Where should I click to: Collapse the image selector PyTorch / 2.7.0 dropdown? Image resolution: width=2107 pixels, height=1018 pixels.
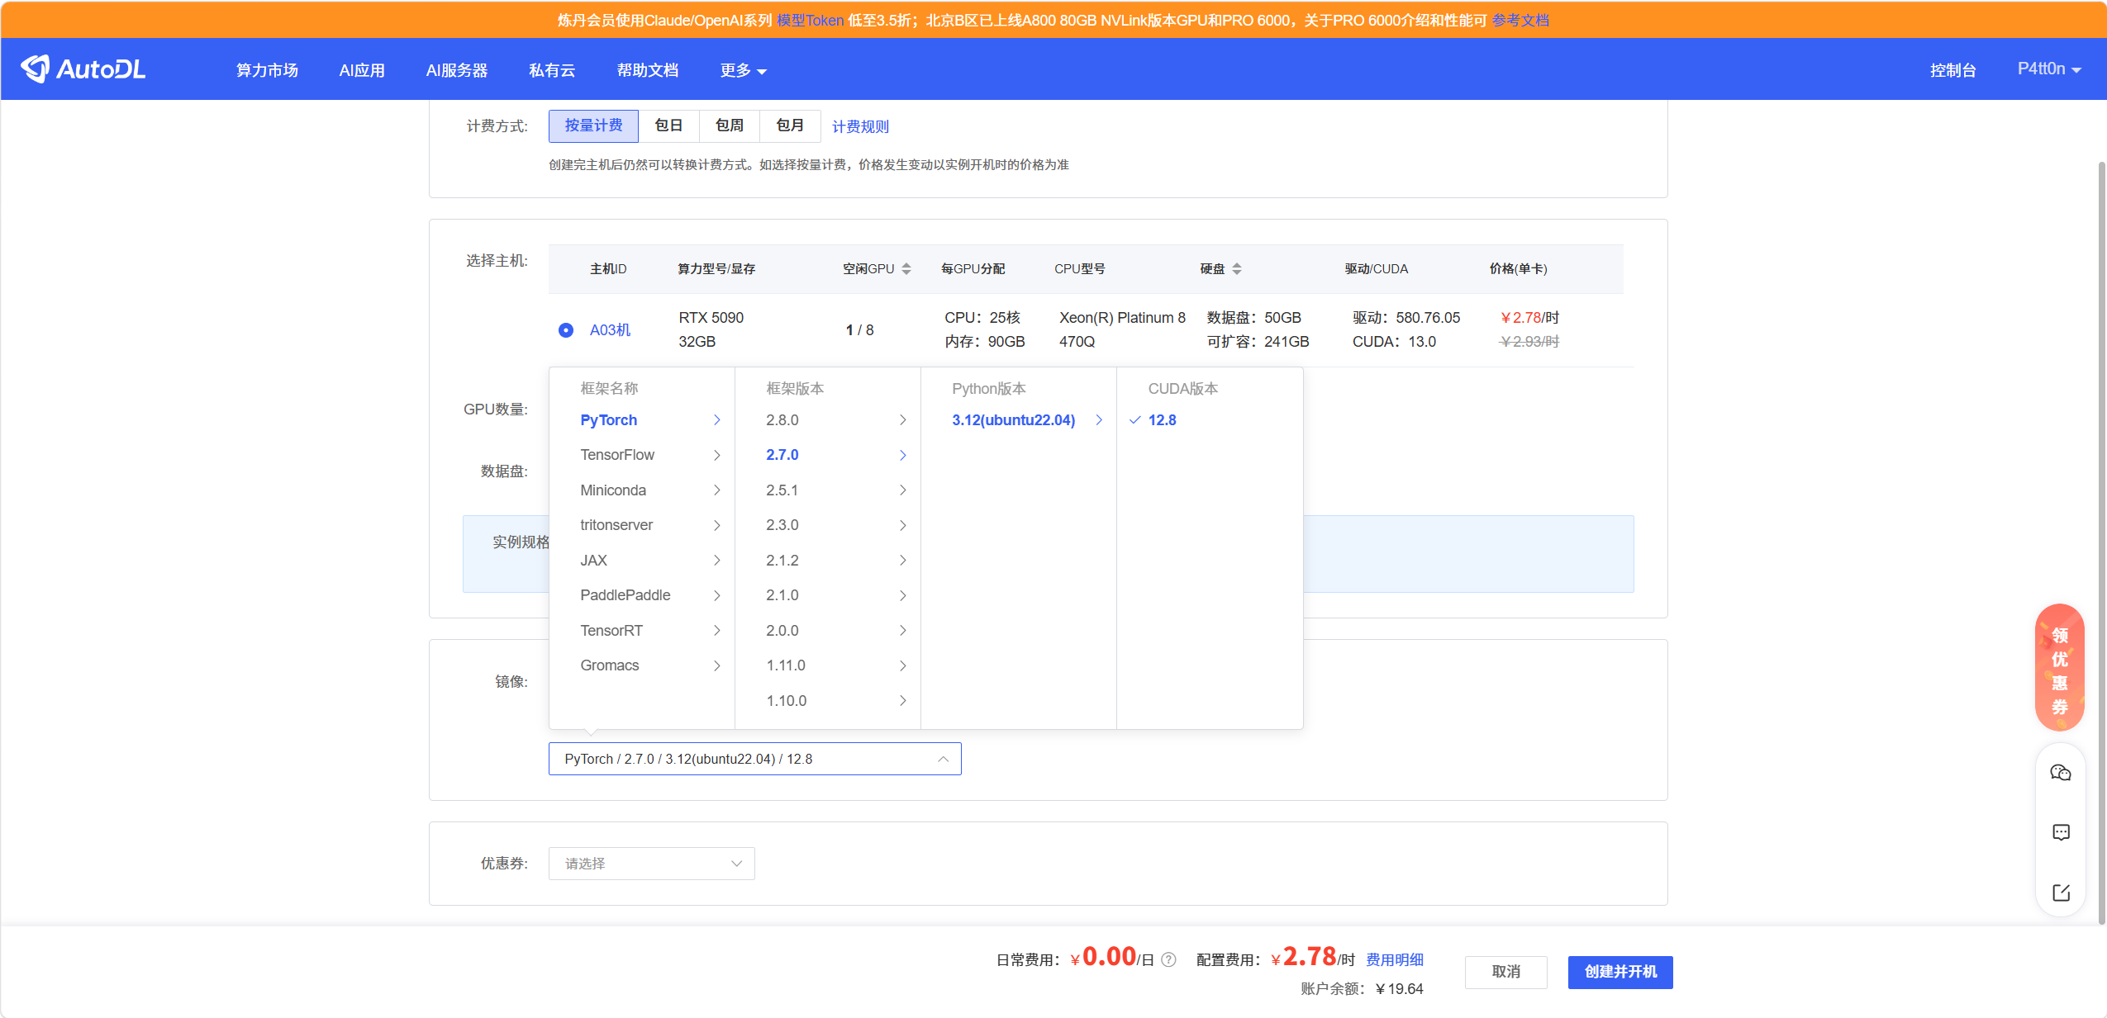tap(754, 759)
